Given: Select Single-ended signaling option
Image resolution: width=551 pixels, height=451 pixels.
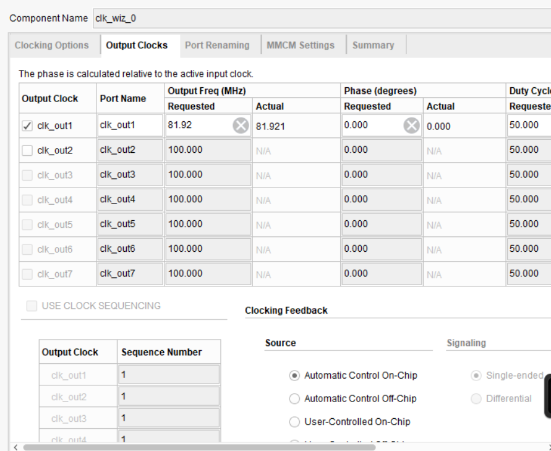Looking at the screenshot, I should 476,376.
